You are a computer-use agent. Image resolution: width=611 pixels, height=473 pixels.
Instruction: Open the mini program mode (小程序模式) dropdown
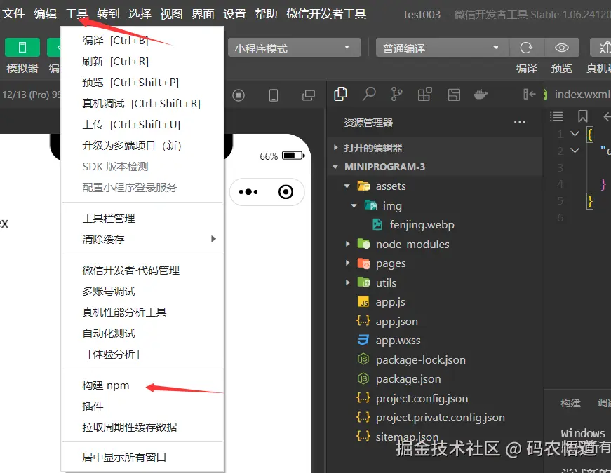[x=294, y=48]
